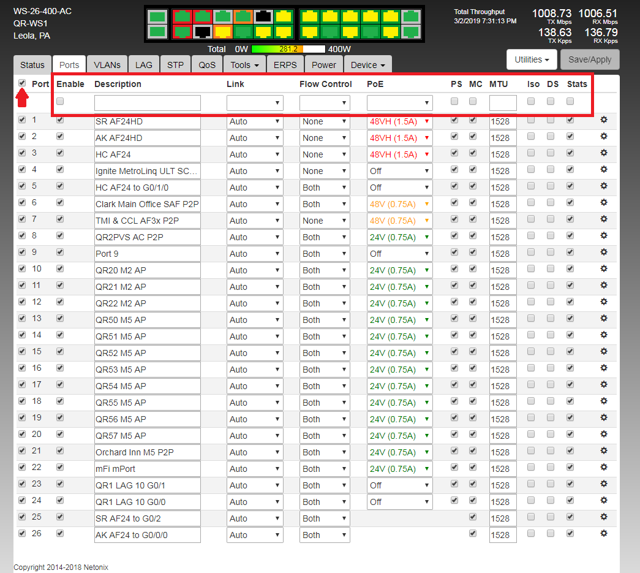The width and height of the screenshot is (640, 573).
Task: Open the gear settings for port 1
Action: coord(604,120)
